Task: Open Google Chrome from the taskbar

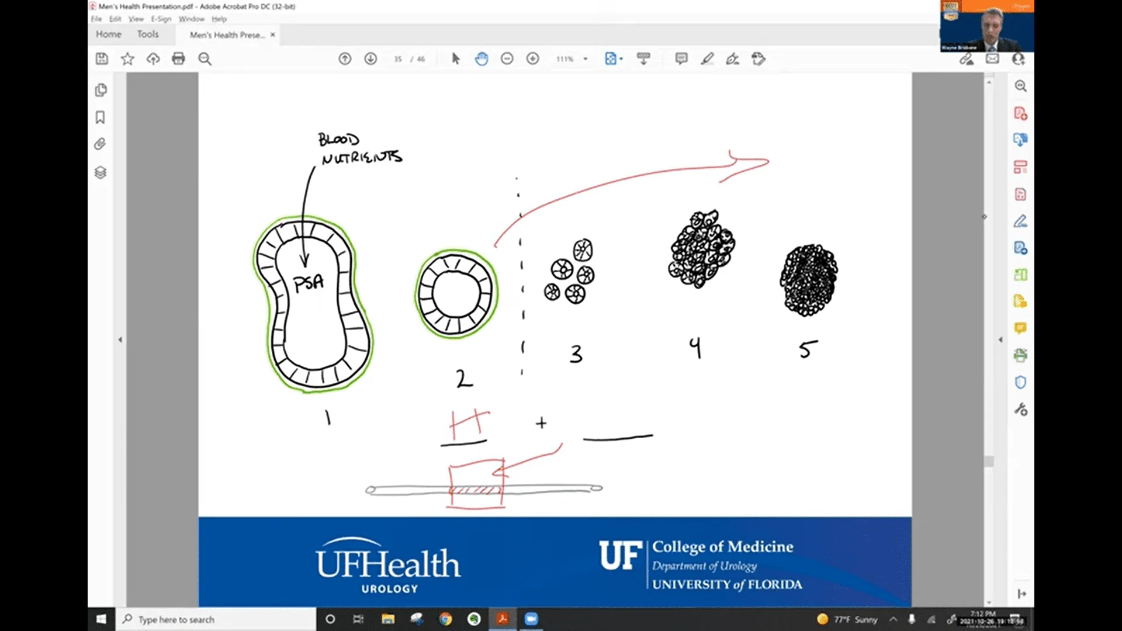Action: click(445, 619)
